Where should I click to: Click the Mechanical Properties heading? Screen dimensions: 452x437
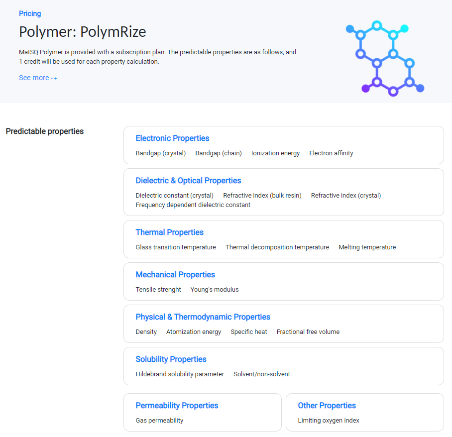(175, 275)
